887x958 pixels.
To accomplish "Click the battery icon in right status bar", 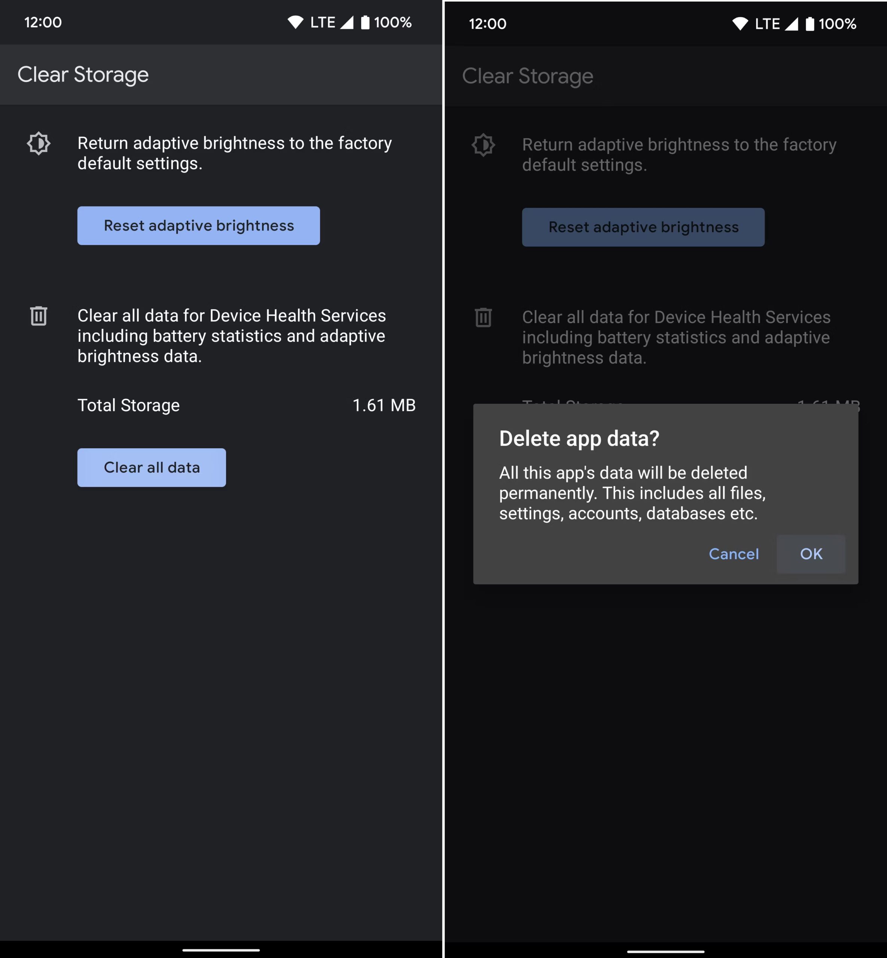I will click(x=810, y=24).
